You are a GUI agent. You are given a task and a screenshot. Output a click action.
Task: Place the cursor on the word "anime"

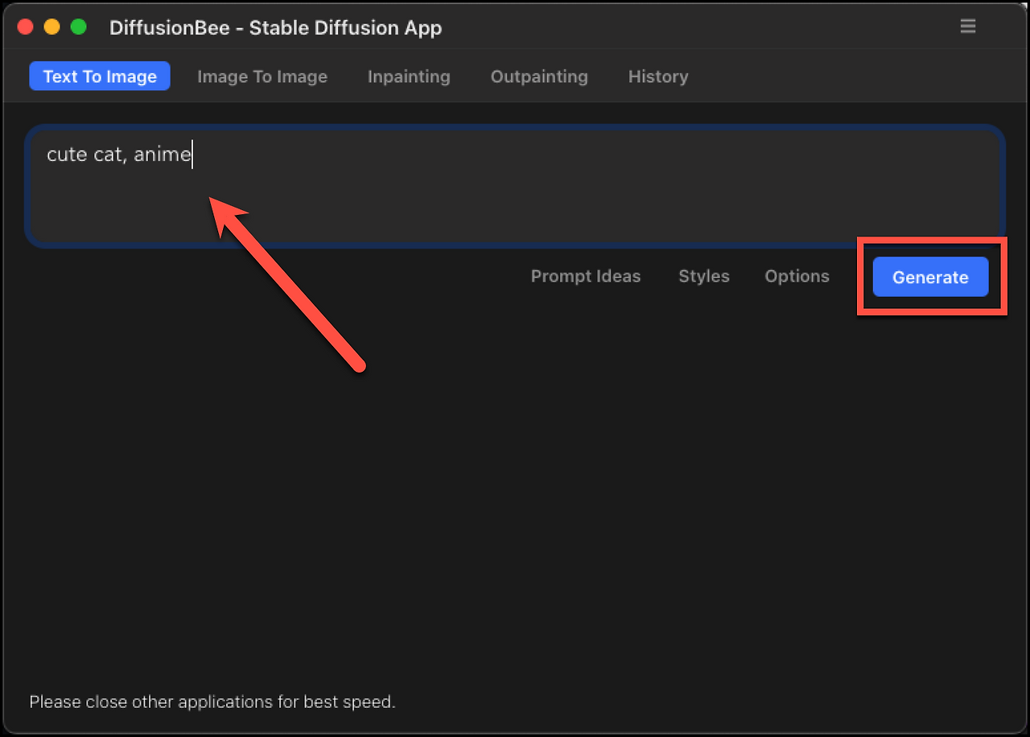[x=163, y=154]
